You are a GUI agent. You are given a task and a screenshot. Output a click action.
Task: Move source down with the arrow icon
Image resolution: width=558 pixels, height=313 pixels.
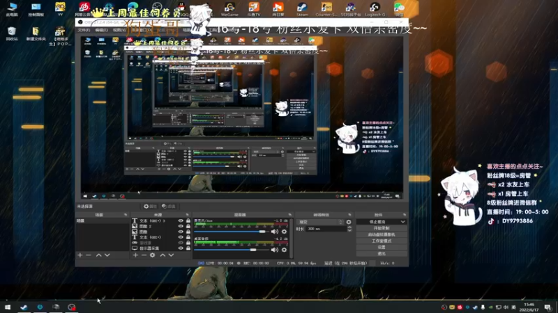(x=171, y=255)
